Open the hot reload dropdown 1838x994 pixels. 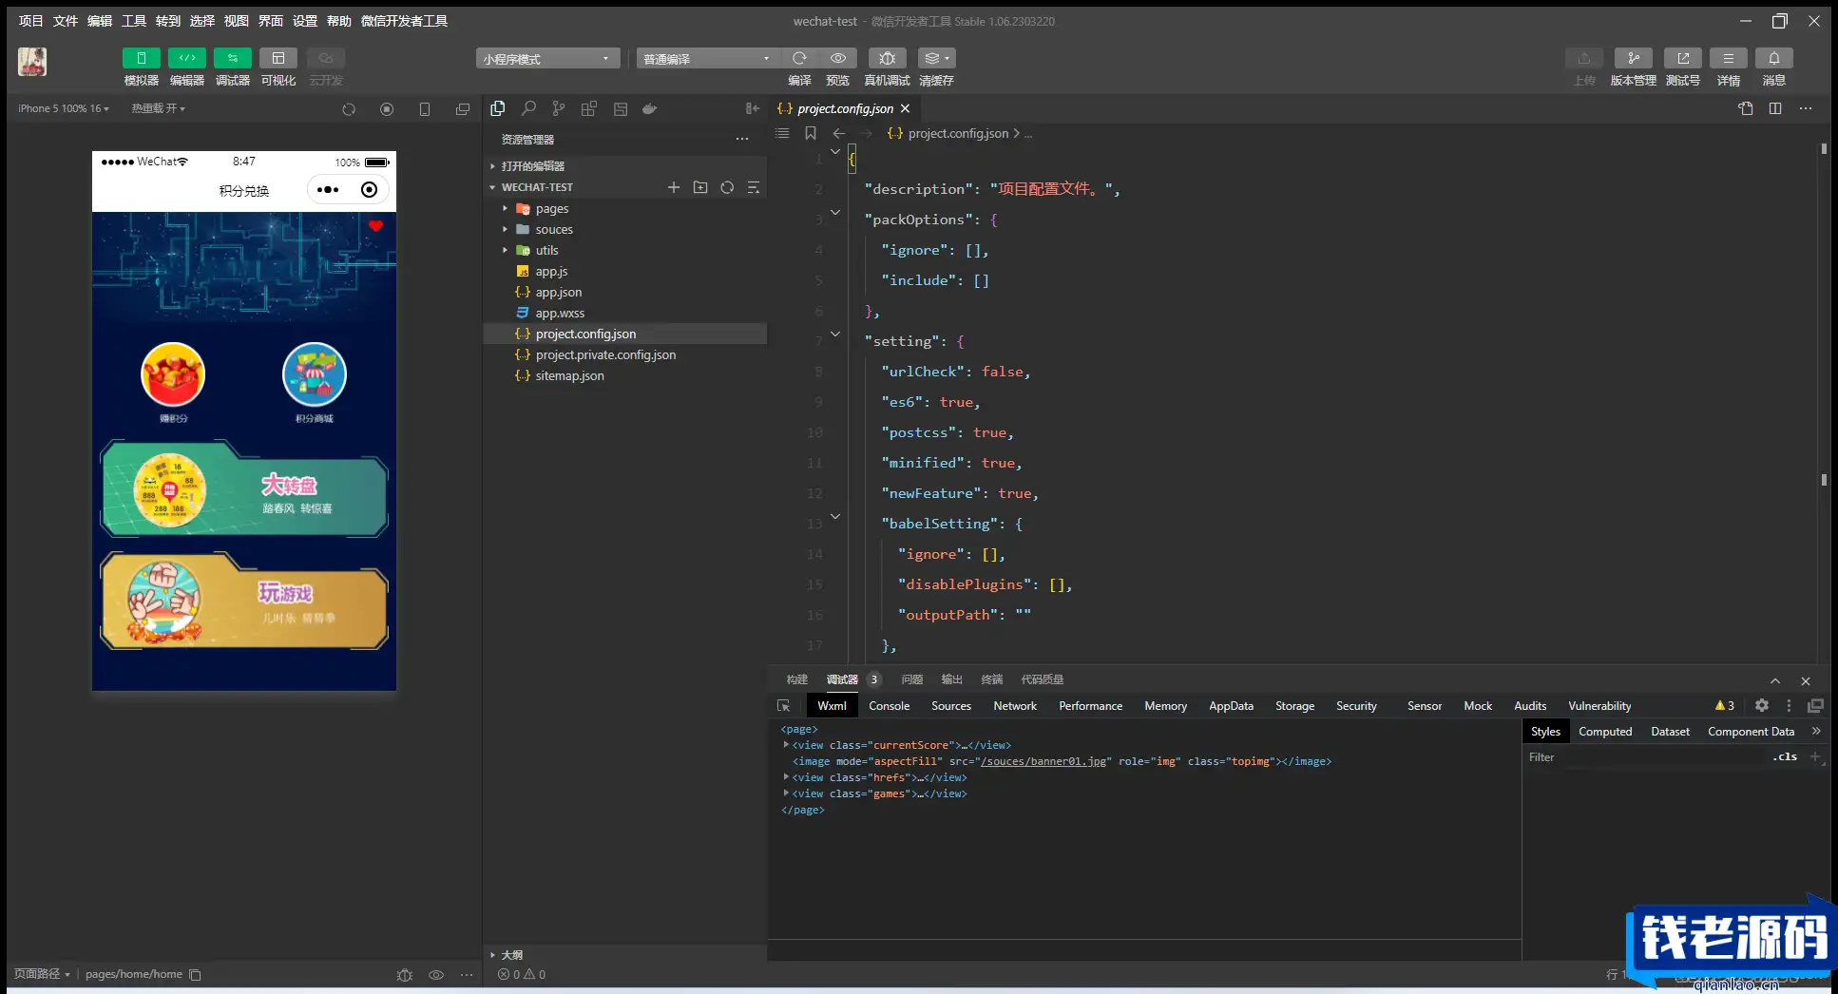pos(158,108)
